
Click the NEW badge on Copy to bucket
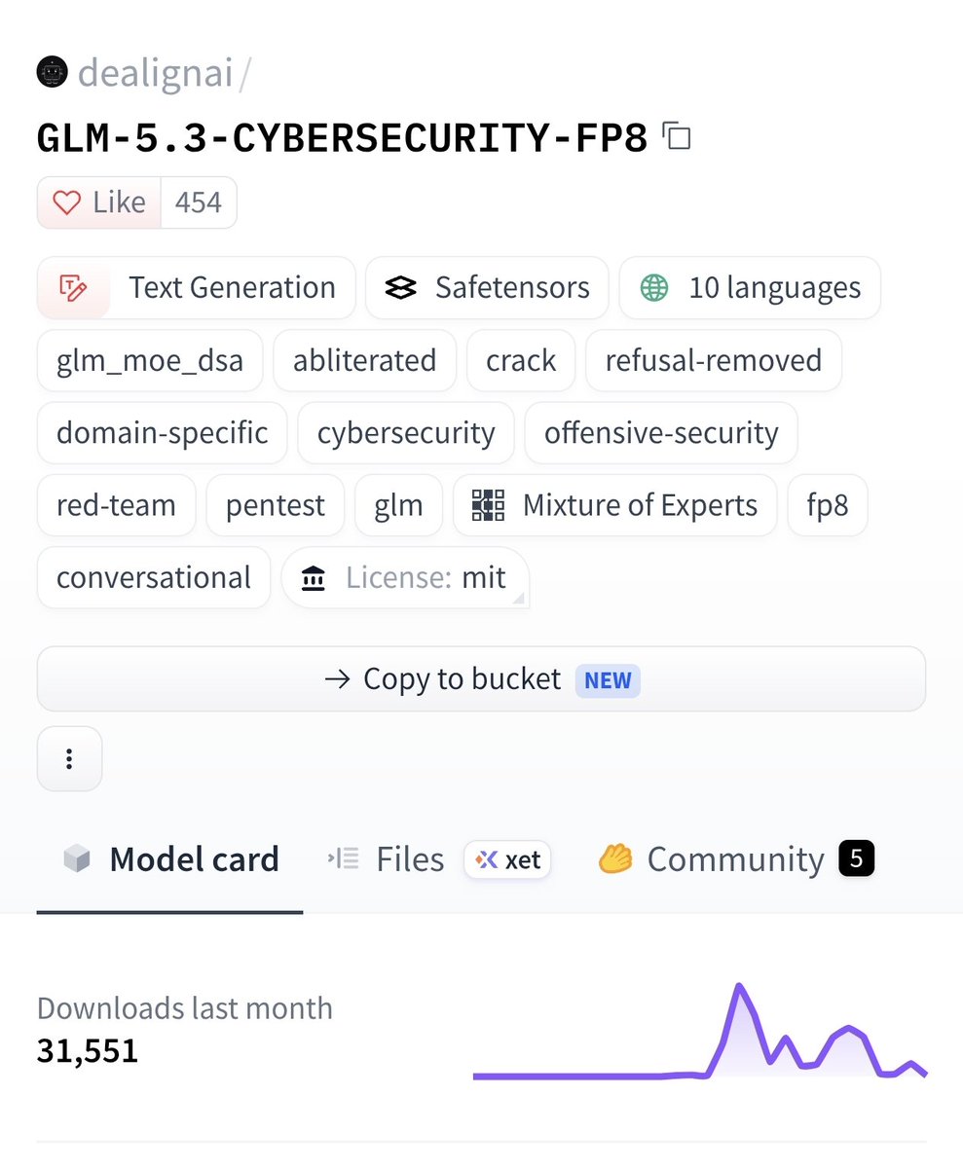click(x=608, y=679)
